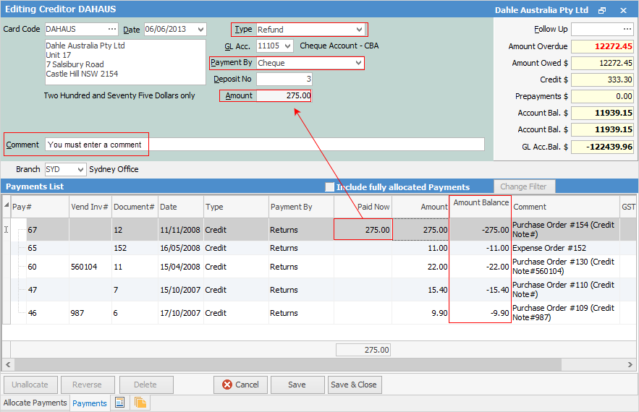Expand the GL Acc. dropdown 11105

coord(288,46)
